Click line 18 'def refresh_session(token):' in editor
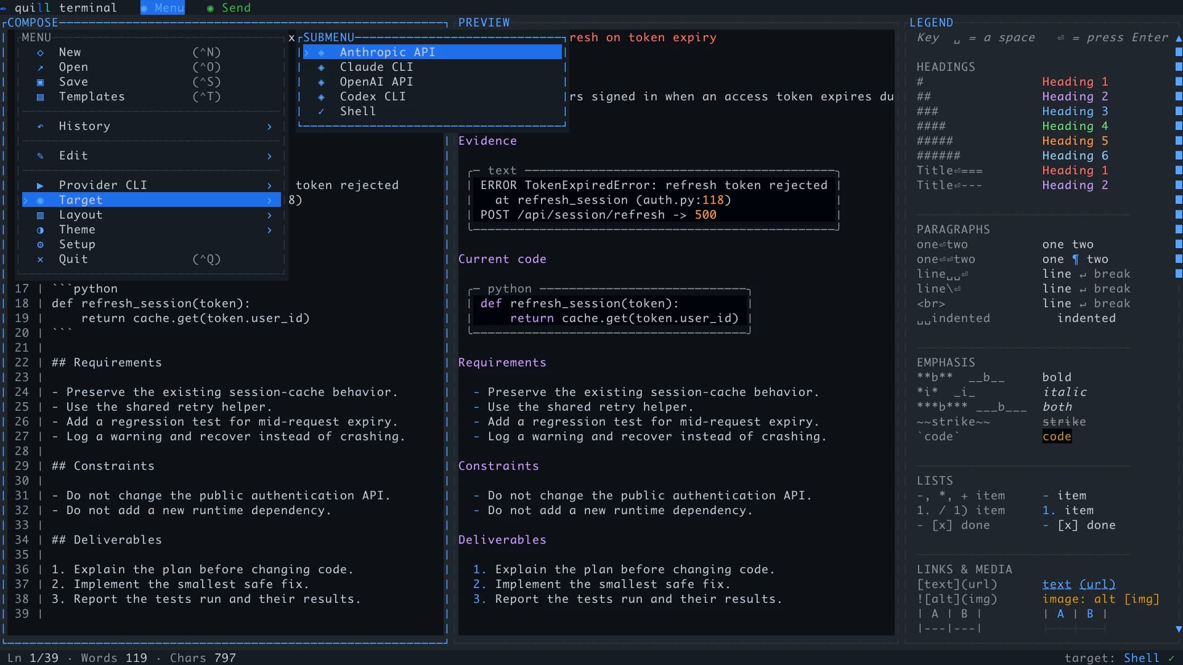The width and height of the screenshot is (1183, 665). 151,304
